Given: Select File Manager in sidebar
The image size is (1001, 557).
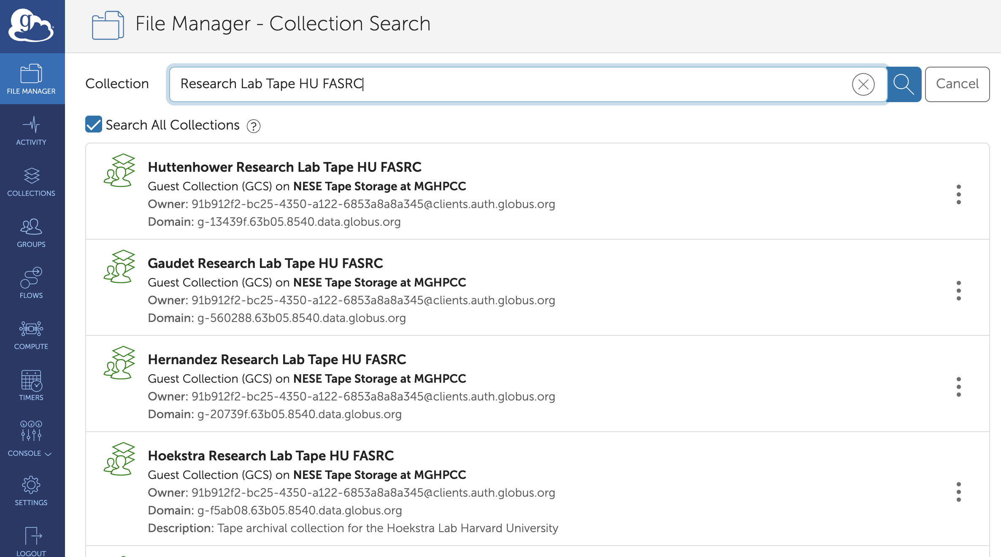Looking at the screenshot, I should click(x=31, y=79).
